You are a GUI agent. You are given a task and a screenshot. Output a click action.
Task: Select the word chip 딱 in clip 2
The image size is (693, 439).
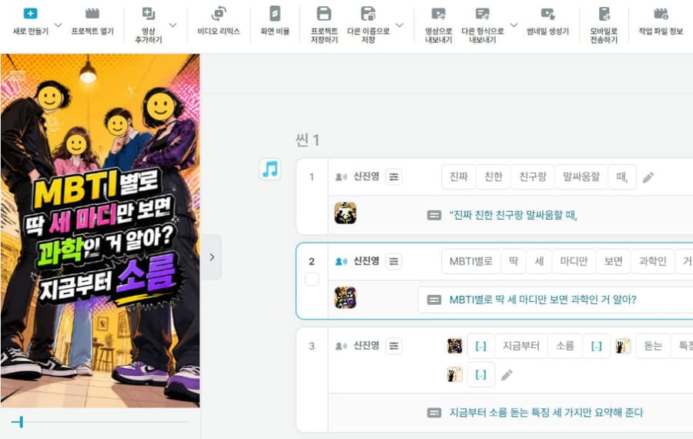coord(513,261)
